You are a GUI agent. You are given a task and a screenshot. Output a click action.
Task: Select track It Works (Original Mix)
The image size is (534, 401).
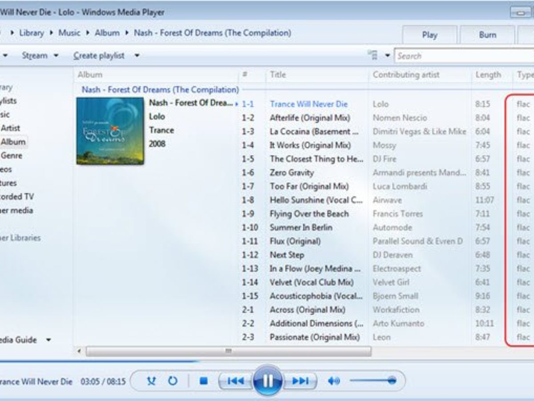pyautogui.click(x=310, y=145)
